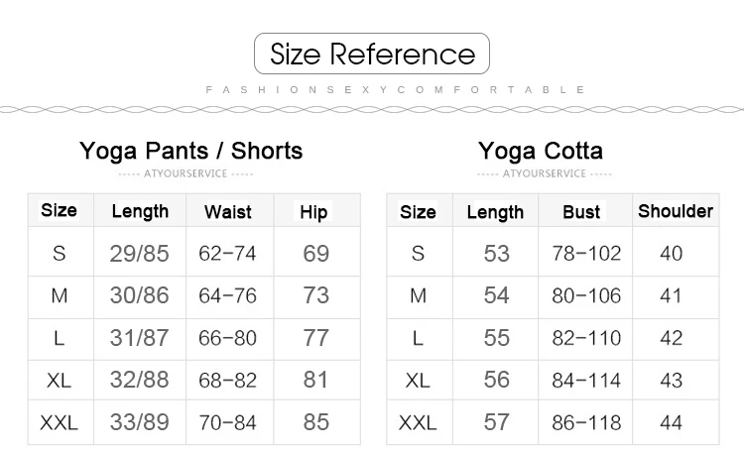744x454 pixels.
Task: Click the 86-118 bust value
Action: point(586,422)
